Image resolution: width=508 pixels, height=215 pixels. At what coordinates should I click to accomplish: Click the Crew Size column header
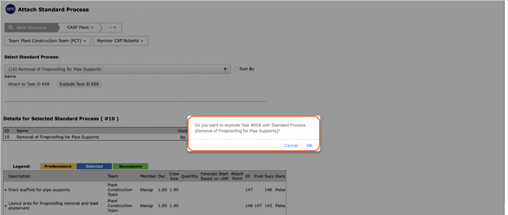tap(174, 176)
